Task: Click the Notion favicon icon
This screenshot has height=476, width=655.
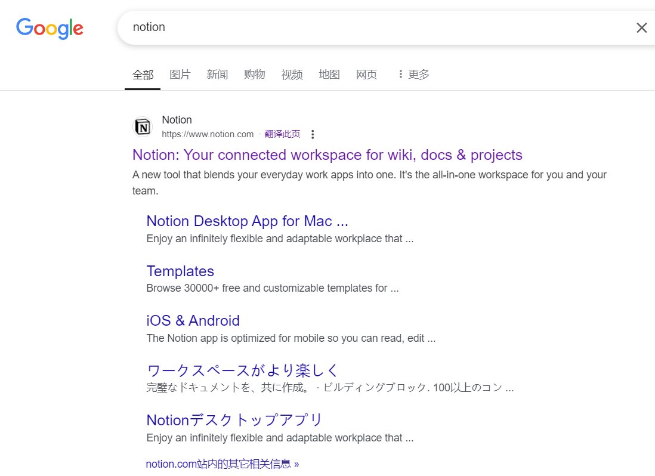Action: point(143,127)
